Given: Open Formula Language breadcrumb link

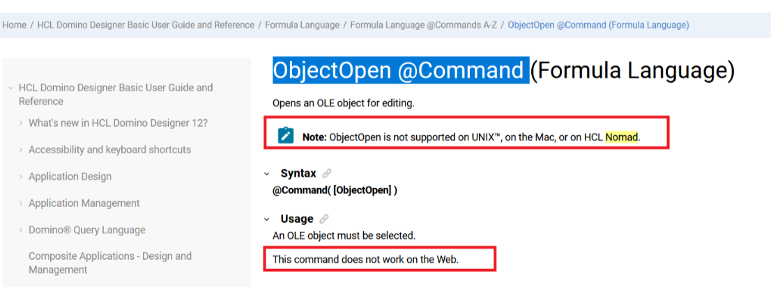Looking at the screenshot, I should pyautogui.click(x=302, y=24).
